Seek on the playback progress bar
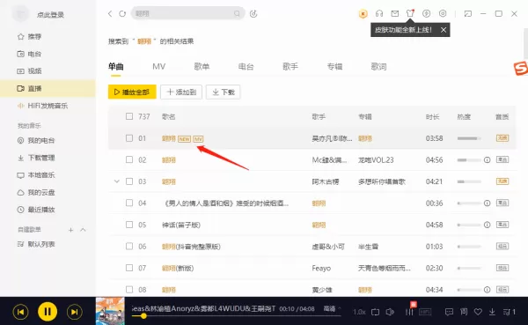This screenshot has height=325, width=528. (237, 316)
